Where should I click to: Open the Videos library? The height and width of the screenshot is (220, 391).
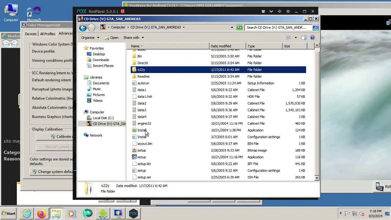(97, 101)
